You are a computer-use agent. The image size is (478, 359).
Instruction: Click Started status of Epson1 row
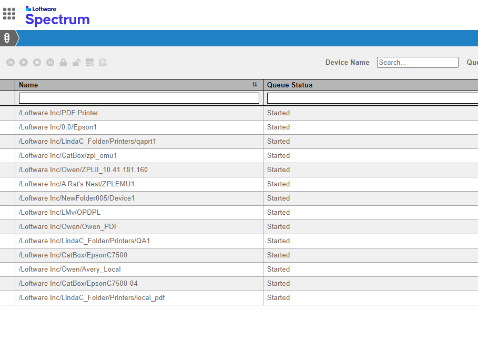point(278,127)
